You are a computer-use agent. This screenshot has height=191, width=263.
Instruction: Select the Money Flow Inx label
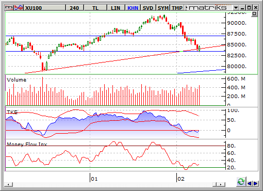27,144
